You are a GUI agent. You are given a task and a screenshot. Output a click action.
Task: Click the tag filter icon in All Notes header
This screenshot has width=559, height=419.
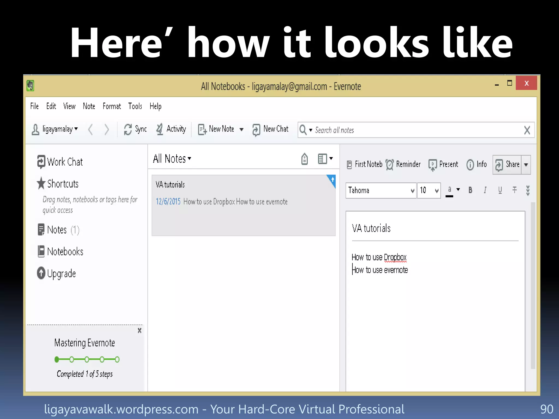[x=305, y=159]
